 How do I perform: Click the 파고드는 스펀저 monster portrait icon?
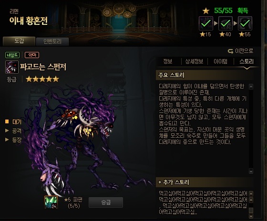12,67
